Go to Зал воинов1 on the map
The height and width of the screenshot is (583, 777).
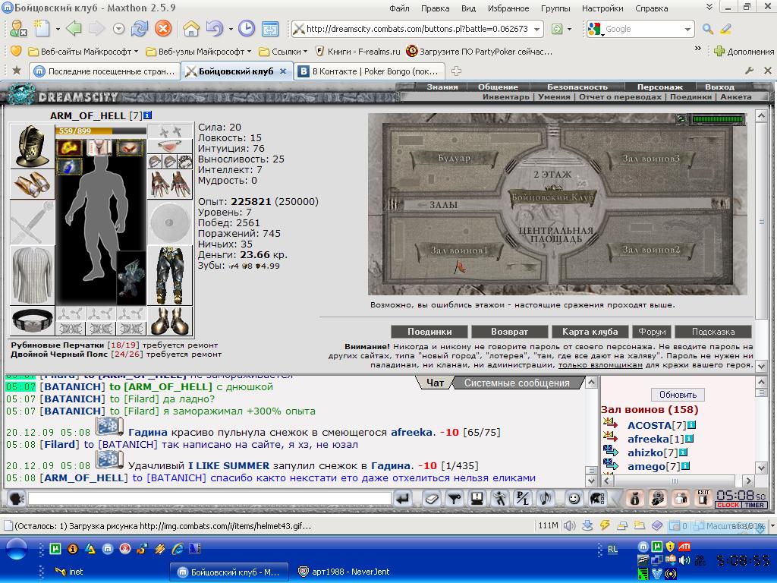click(x=459, y=251)
